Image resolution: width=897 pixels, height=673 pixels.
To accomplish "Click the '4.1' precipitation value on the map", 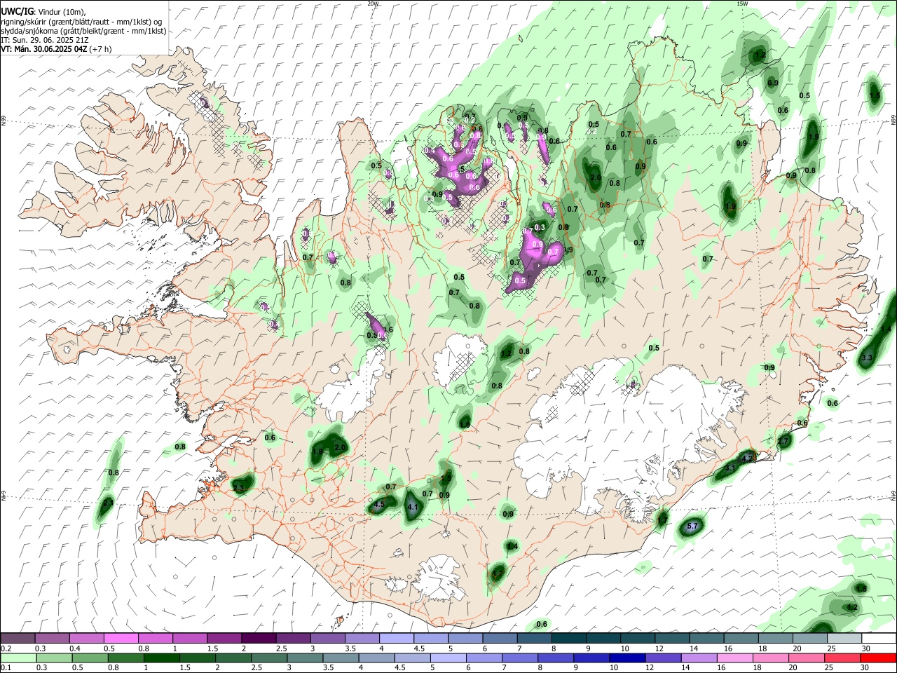I will [x=413, y=507].
